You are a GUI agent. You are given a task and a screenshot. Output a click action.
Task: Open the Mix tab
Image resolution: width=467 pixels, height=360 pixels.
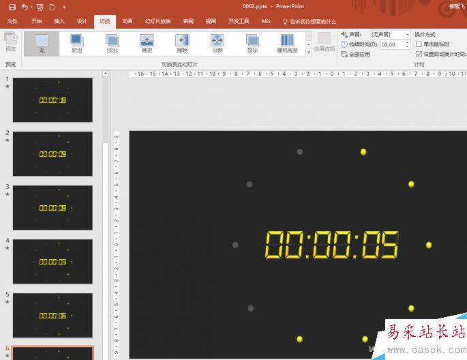click(x=266, y=21)
